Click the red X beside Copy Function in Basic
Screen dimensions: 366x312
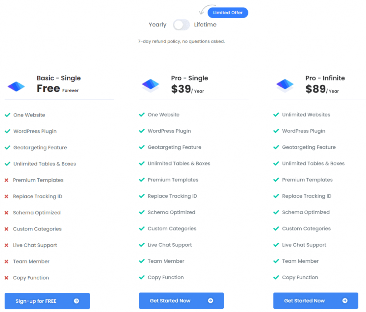tap(6, 278)
